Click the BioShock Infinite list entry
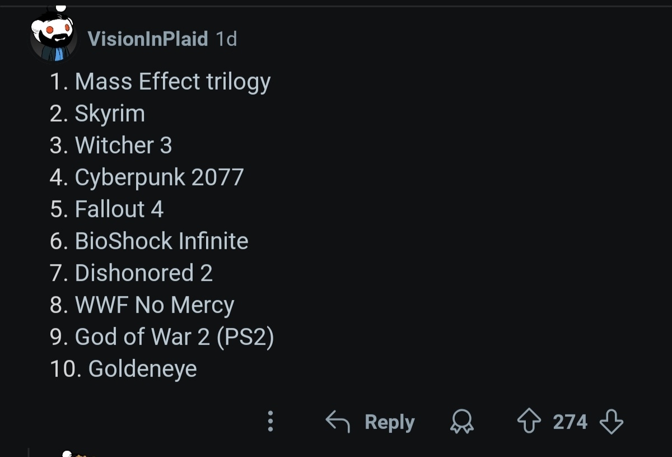The image size is (672, 457). (x=161, y=241)
